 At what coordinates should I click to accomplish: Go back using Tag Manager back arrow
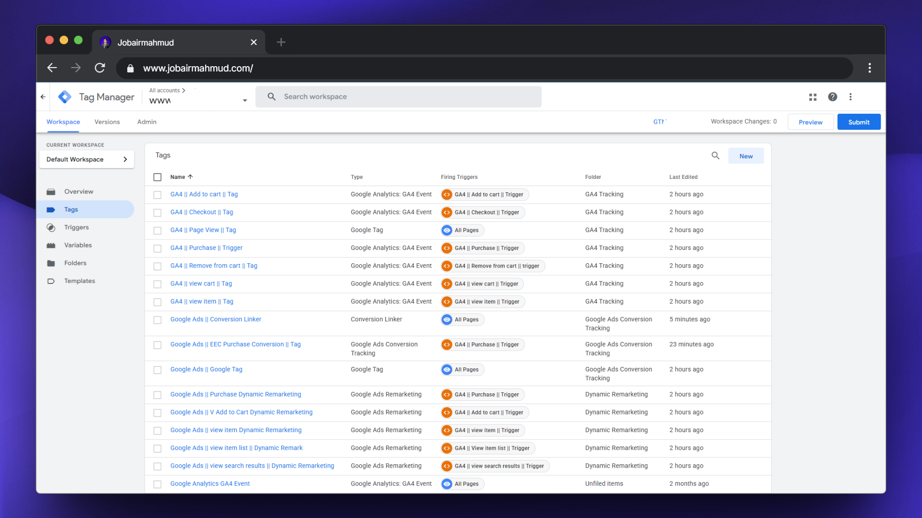point(43,97)
